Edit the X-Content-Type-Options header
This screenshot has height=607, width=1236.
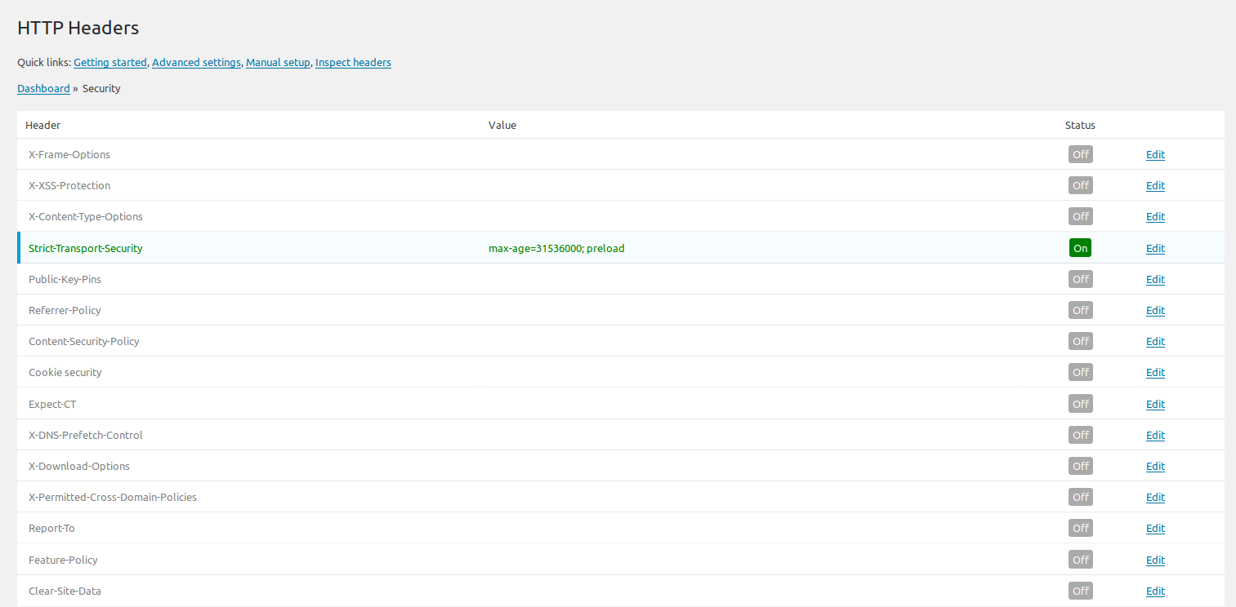coord(1155,216)
